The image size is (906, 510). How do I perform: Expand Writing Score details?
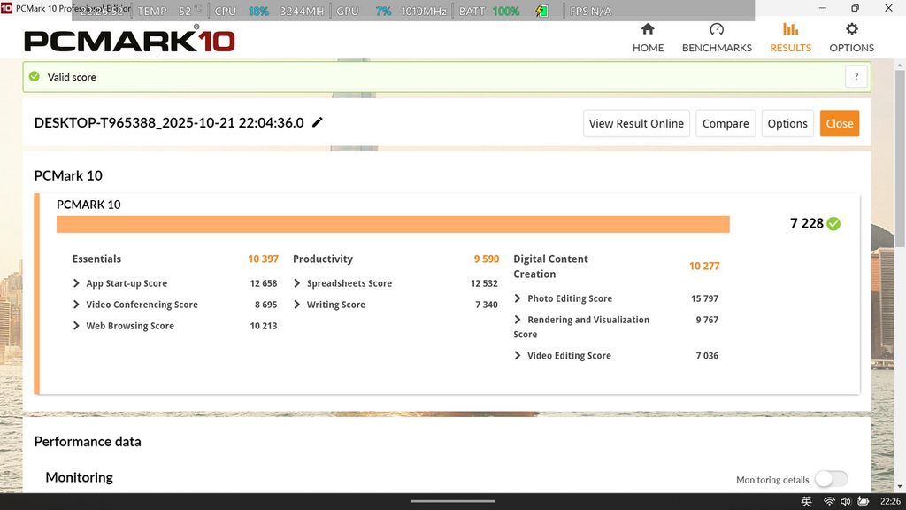(298, 305)
